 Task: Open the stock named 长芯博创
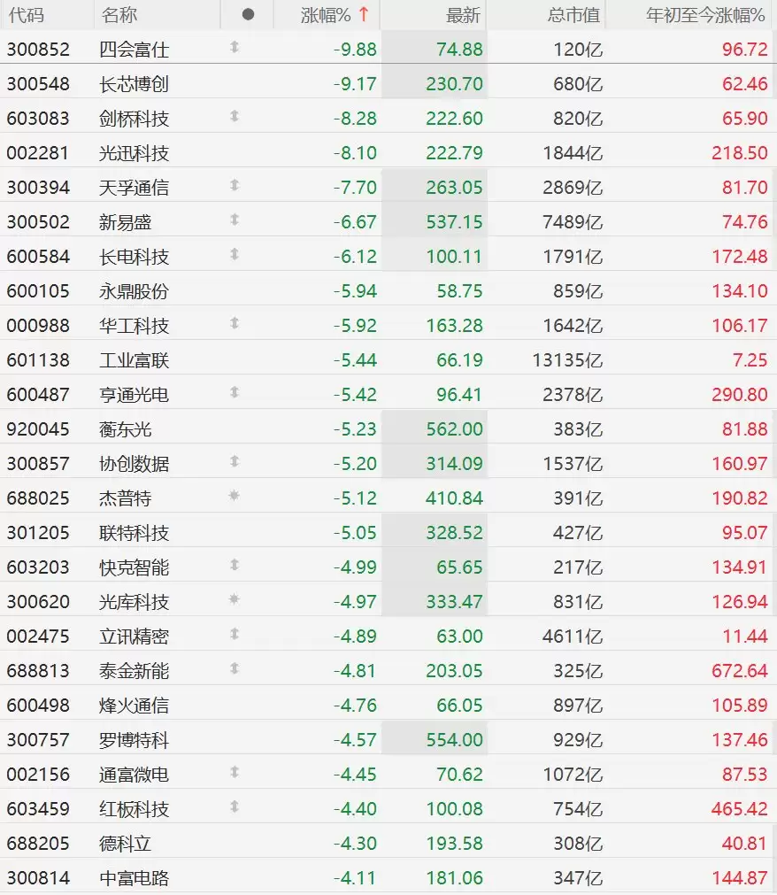pos(134,84)
